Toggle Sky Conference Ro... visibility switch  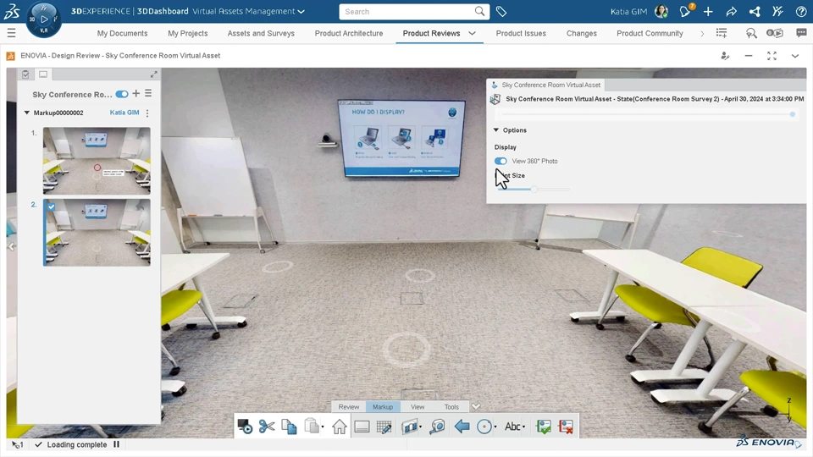coord(122,94)
